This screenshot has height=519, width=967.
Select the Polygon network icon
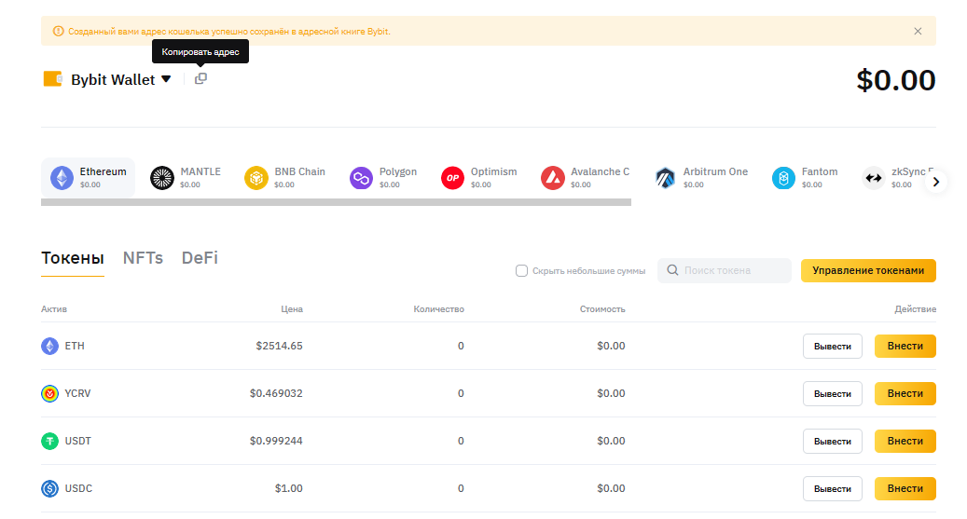tap(362, 178)
